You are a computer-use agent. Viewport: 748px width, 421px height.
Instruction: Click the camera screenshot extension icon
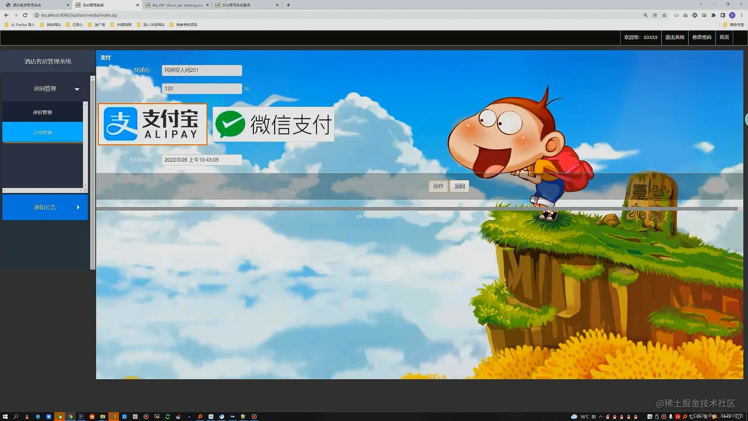point(685,15)
